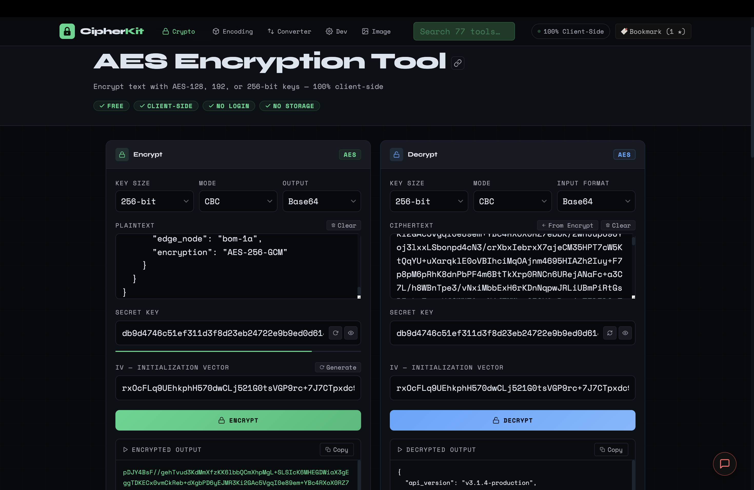Copy the encrypted output
The image size is (754, 490).
pos(336,450)
